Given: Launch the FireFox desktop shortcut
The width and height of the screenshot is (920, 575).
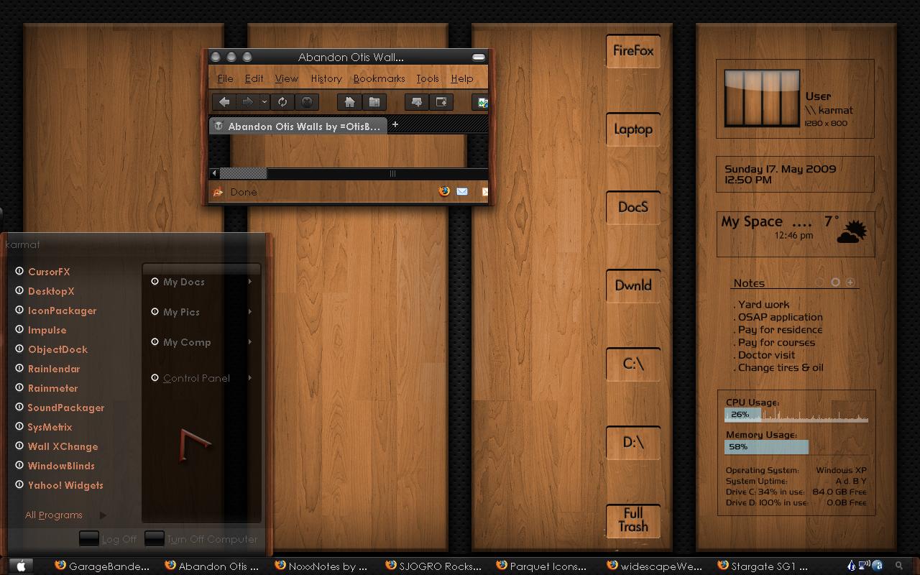Looking at the screenshot, I should tap(633, 51).
